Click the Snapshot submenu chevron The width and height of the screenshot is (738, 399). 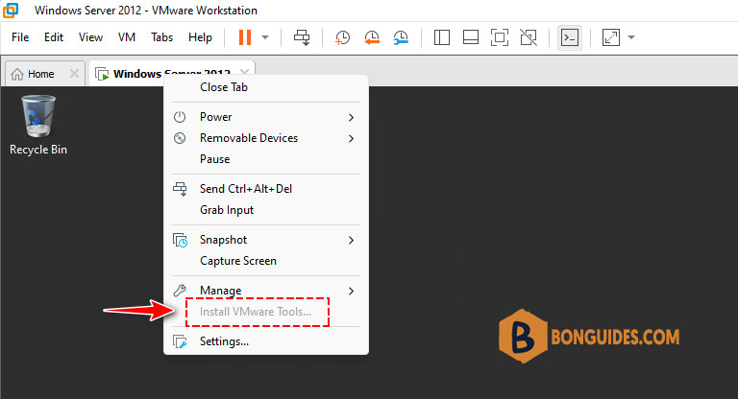point(351,240)
